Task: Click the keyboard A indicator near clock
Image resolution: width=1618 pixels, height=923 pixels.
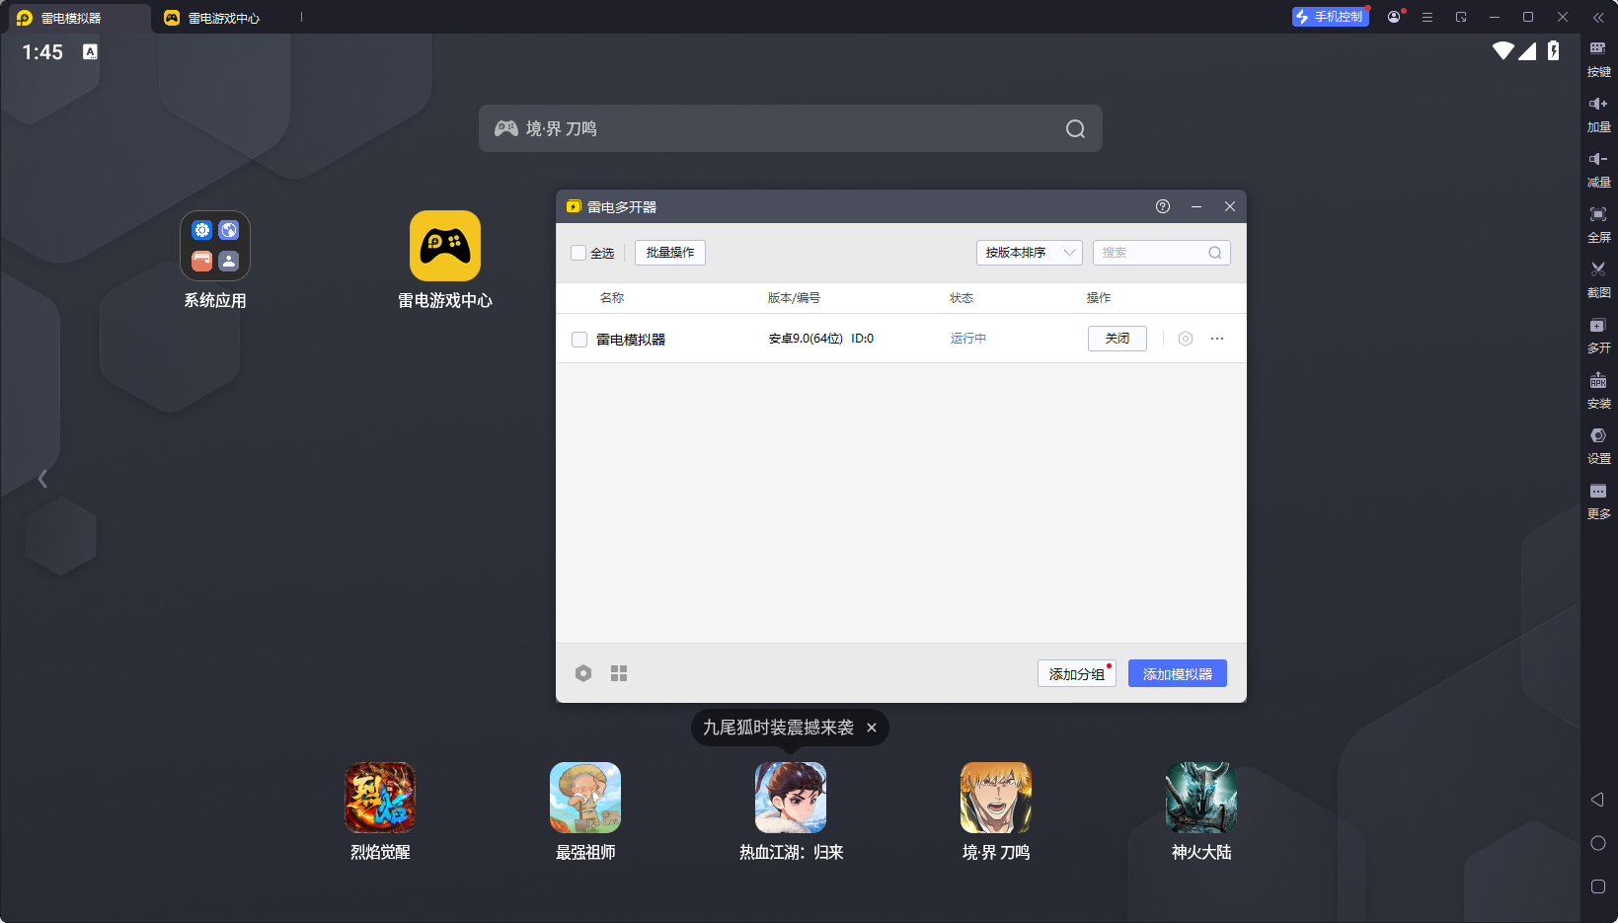Action: tap(90, 51)
